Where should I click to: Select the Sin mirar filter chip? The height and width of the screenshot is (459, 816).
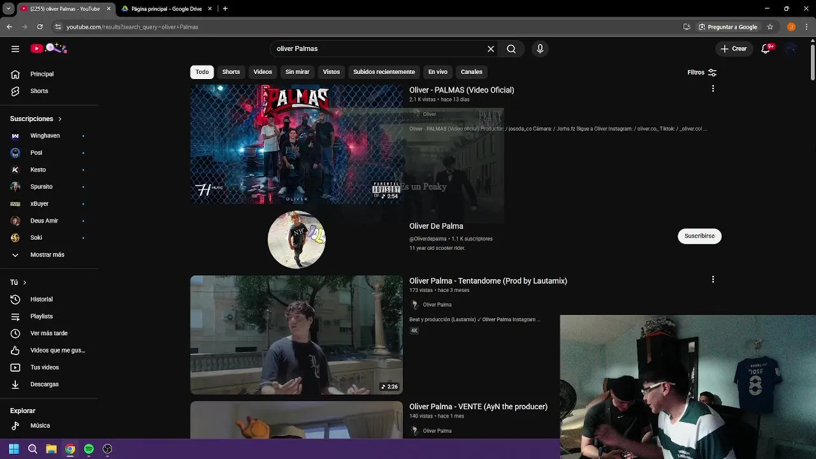297,72
